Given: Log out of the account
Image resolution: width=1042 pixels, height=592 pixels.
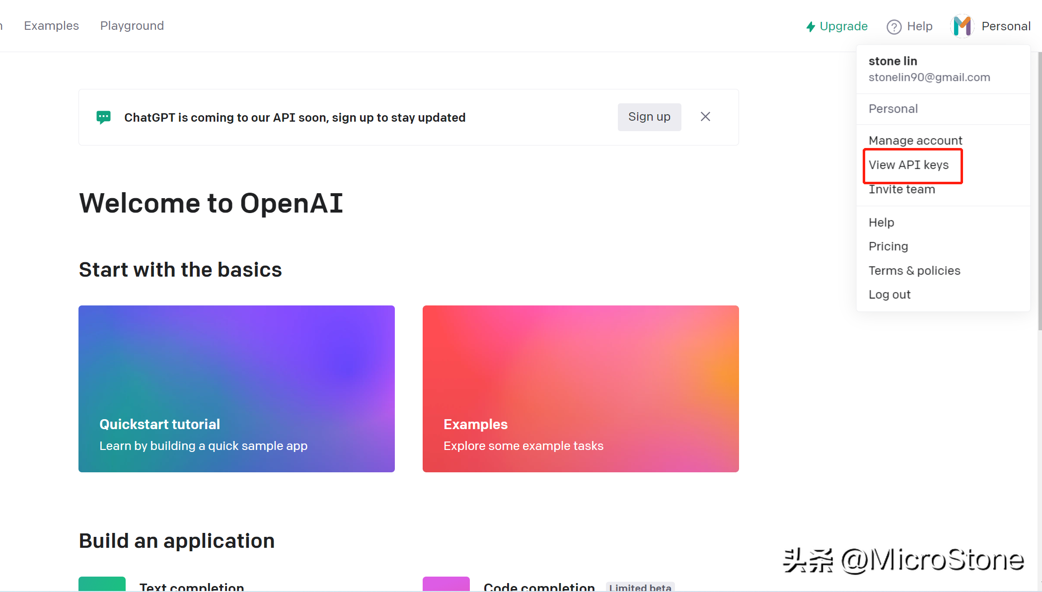Looking at the screenshot, I should (x=890, y=295).
